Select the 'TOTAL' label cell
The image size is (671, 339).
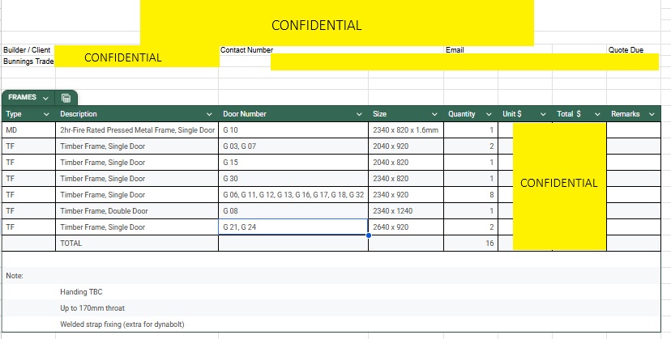pos(137,244)
